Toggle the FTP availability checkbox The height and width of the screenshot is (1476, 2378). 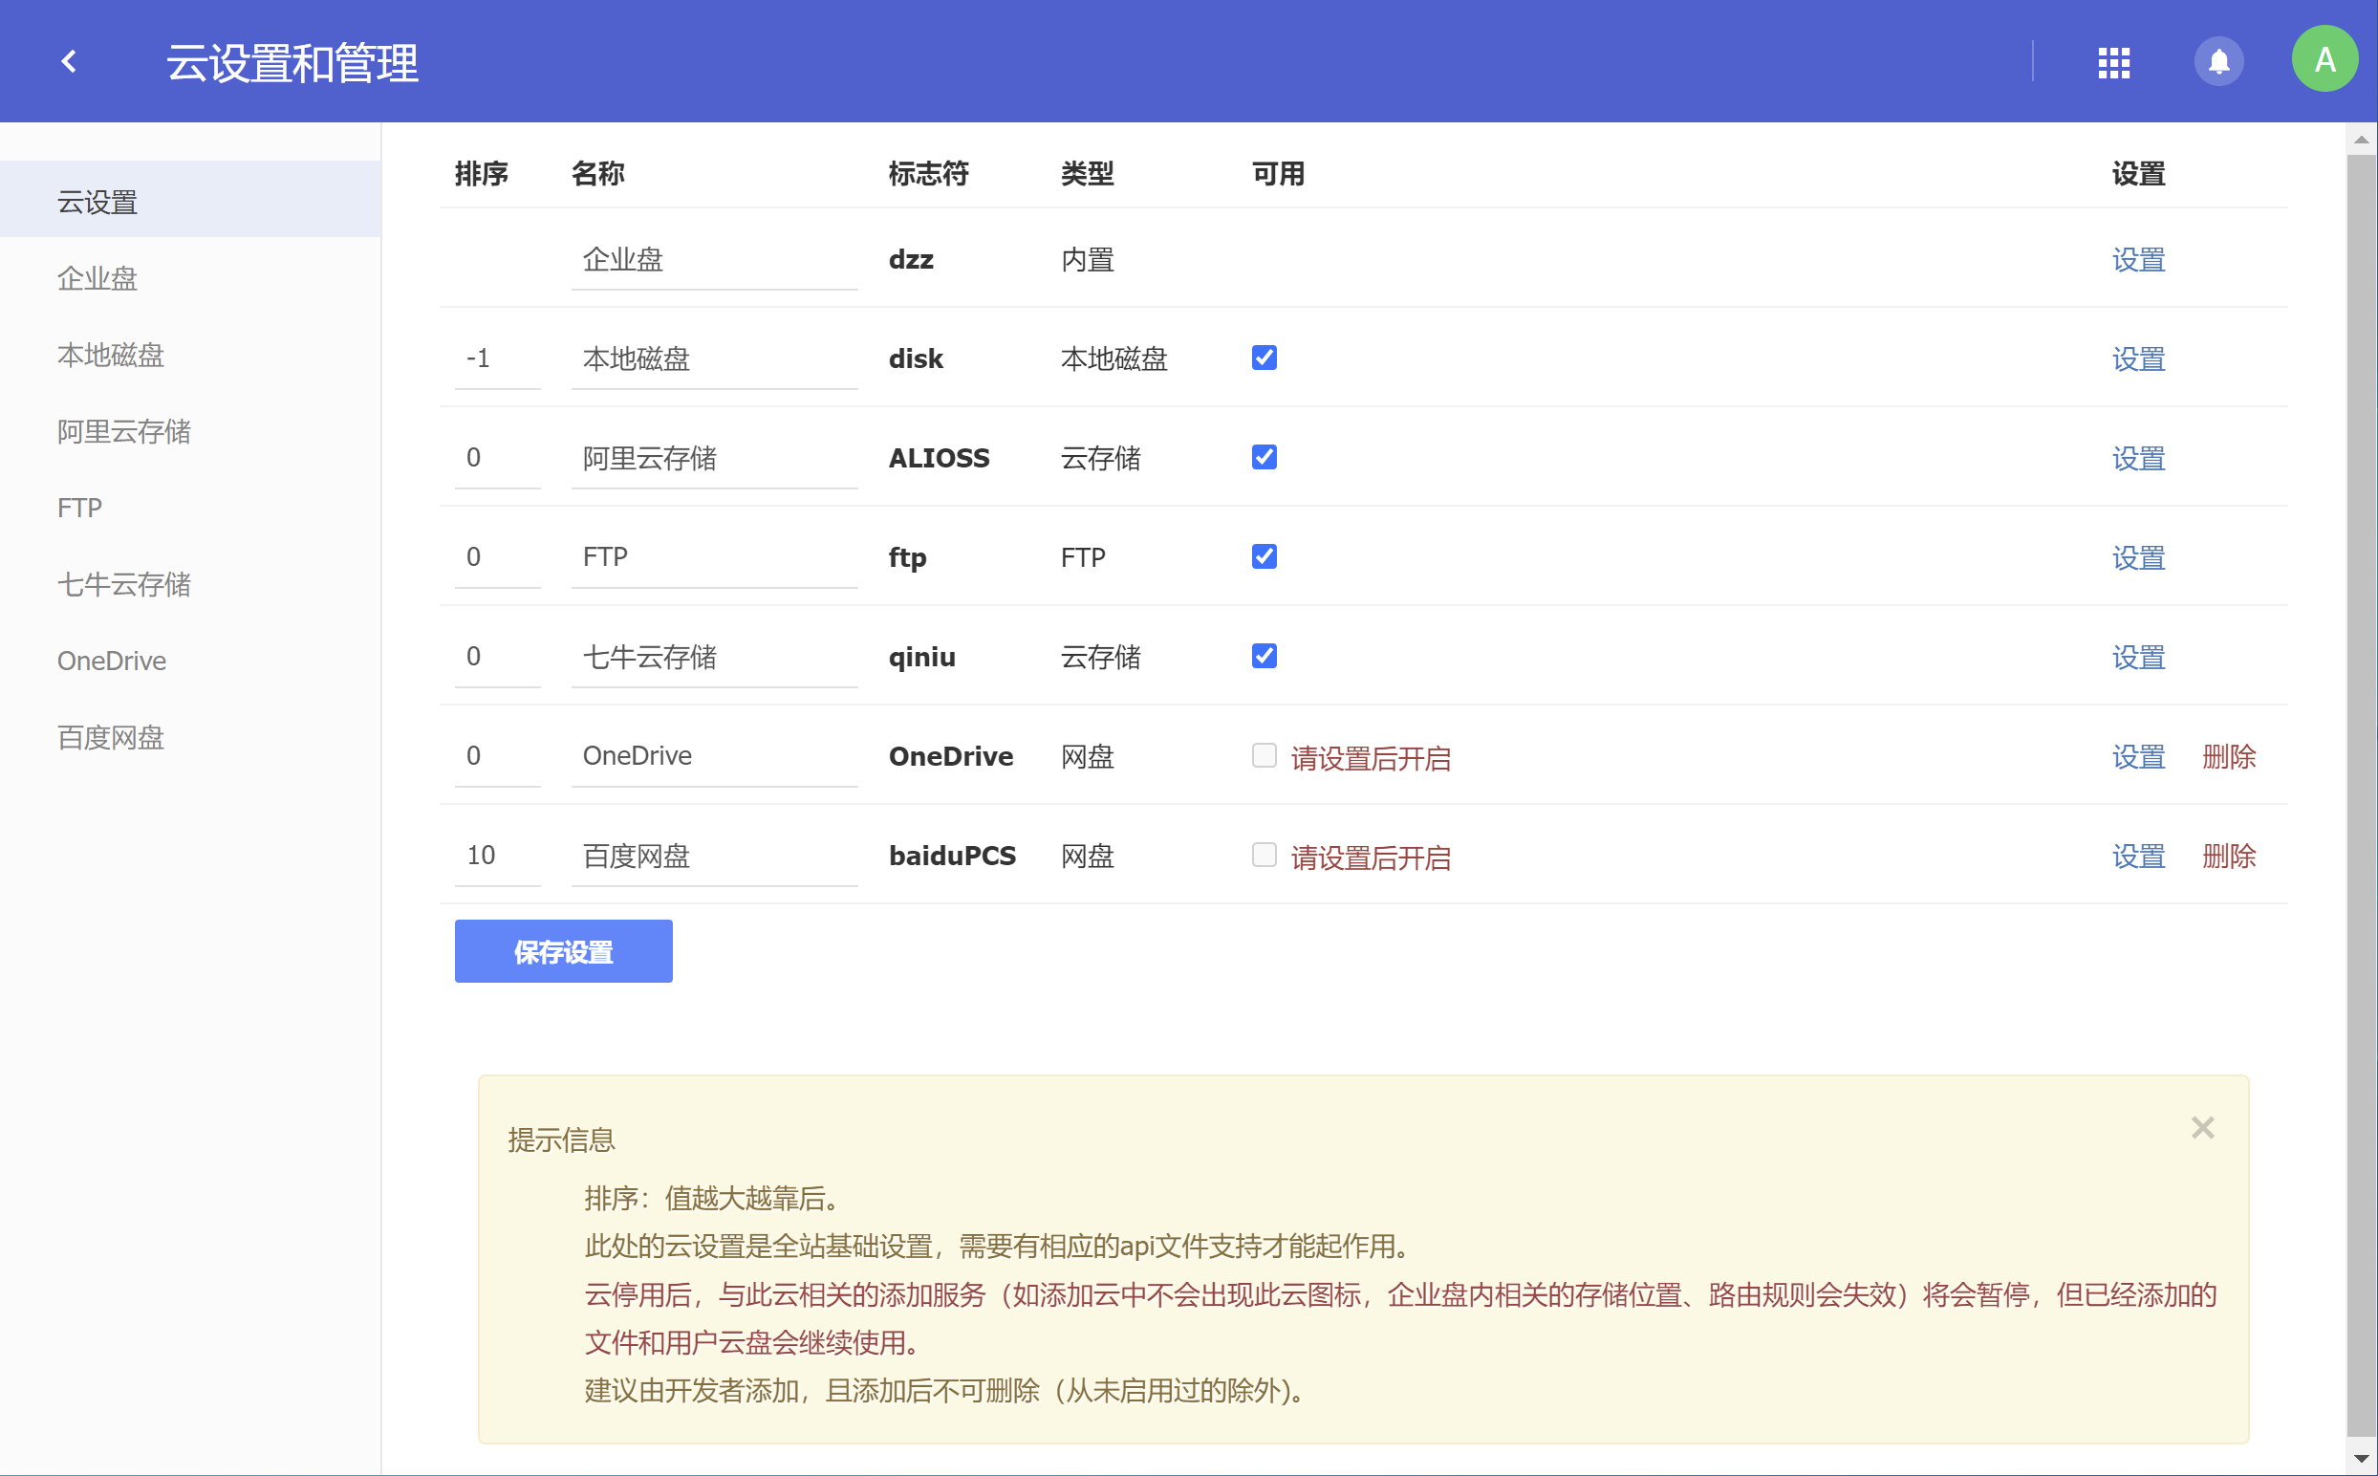[1265, 554]
